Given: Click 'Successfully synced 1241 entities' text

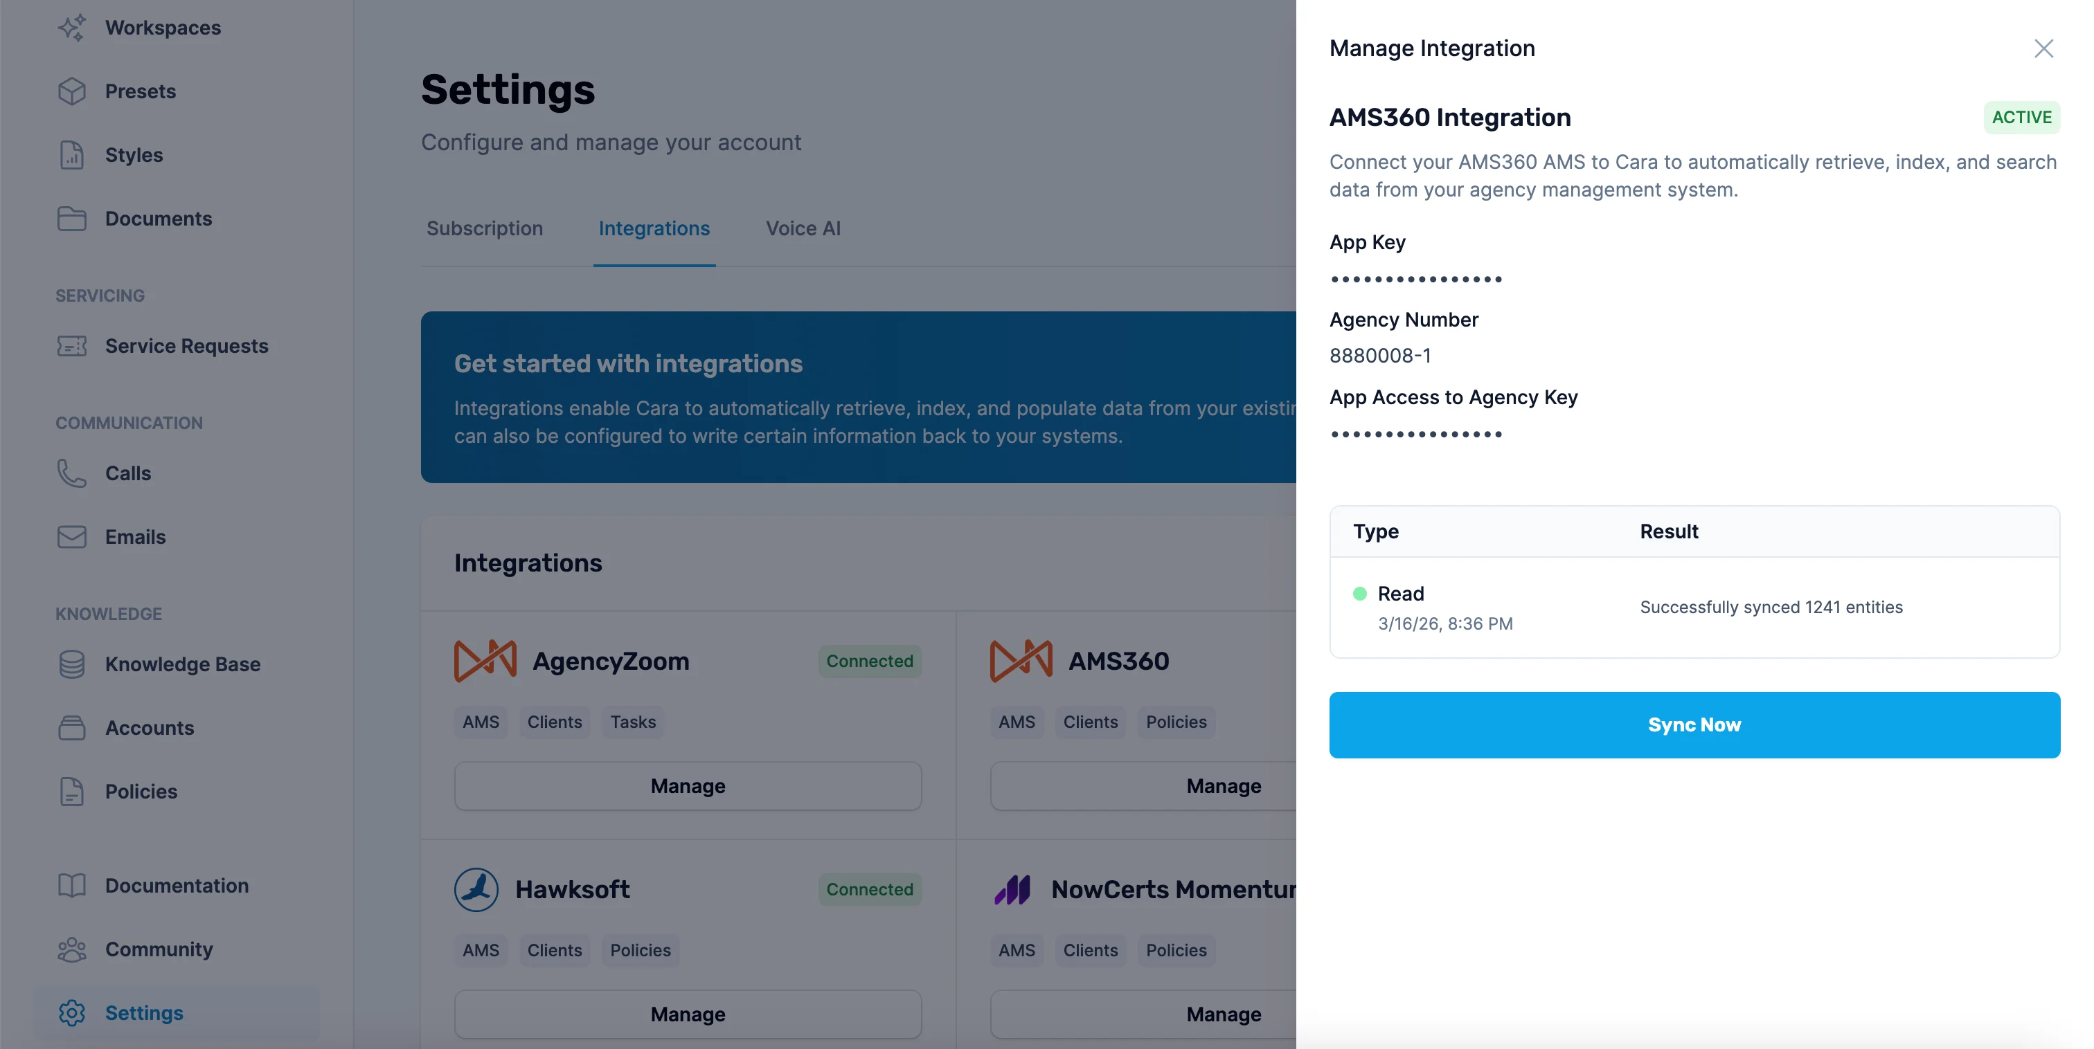Looking at the screenshot, I should tap(1771, 607).
